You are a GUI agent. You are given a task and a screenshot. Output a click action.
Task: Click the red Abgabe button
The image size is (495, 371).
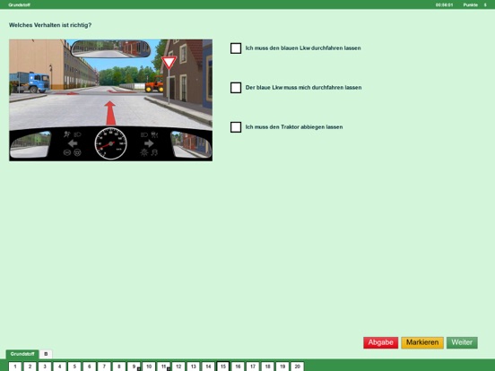380,342
